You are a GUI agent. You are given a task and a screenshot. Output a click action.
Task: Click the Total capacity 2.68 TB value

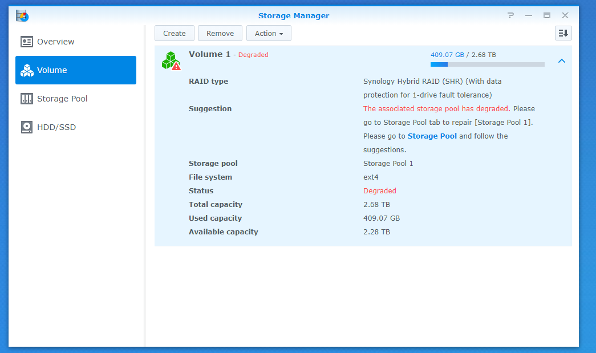(x=376, y=204)
